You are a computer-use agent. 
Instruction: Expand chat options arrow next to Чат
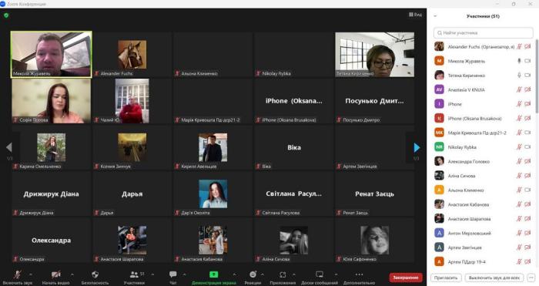pyautogui.click(x=184, y=274)
